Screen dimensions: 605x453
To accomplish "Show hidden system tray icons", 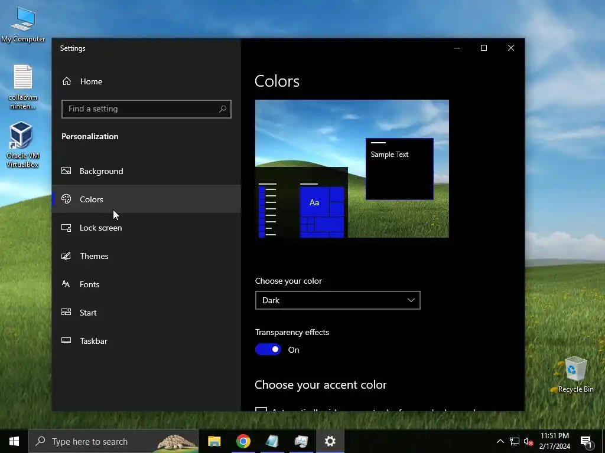I will (500, 441).
